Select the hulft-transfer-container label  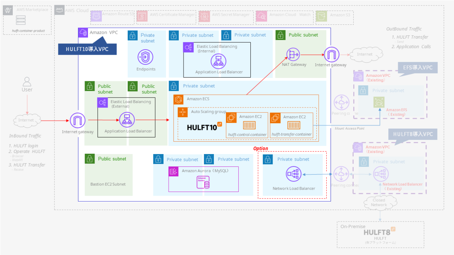pos(292,134)
